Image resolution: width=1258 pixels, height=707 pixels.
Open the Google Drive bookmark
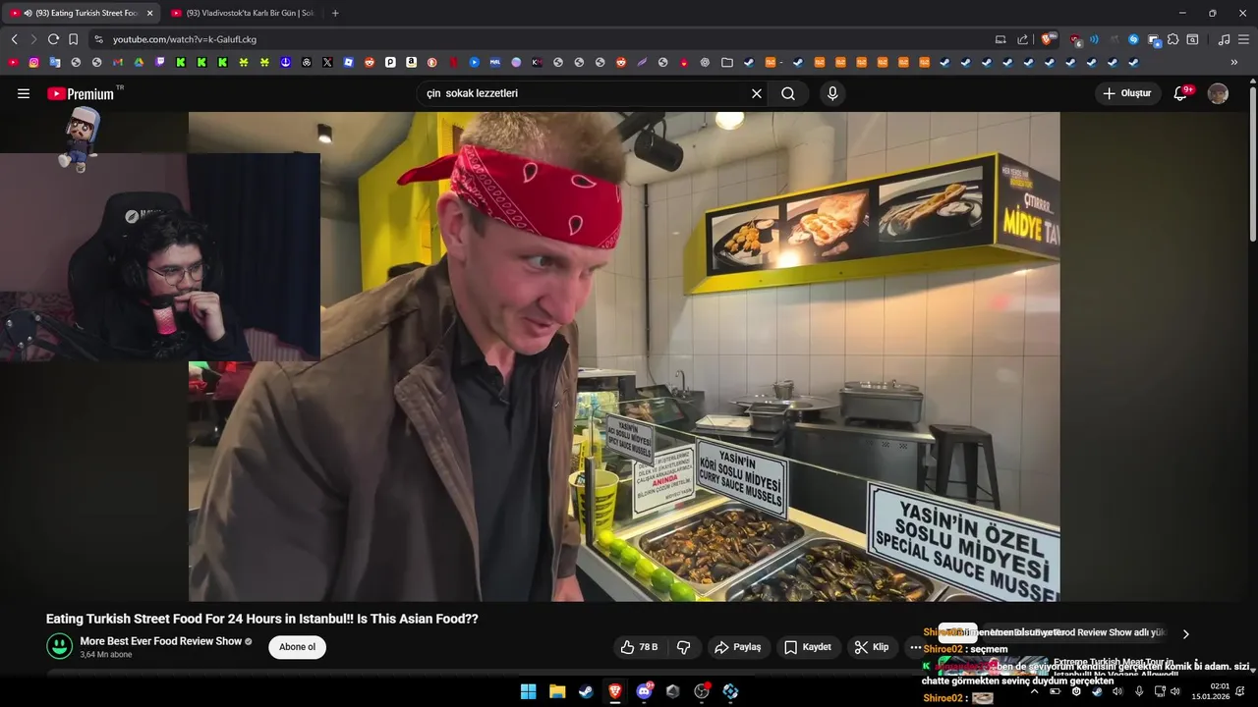click(x=139, y=62)
